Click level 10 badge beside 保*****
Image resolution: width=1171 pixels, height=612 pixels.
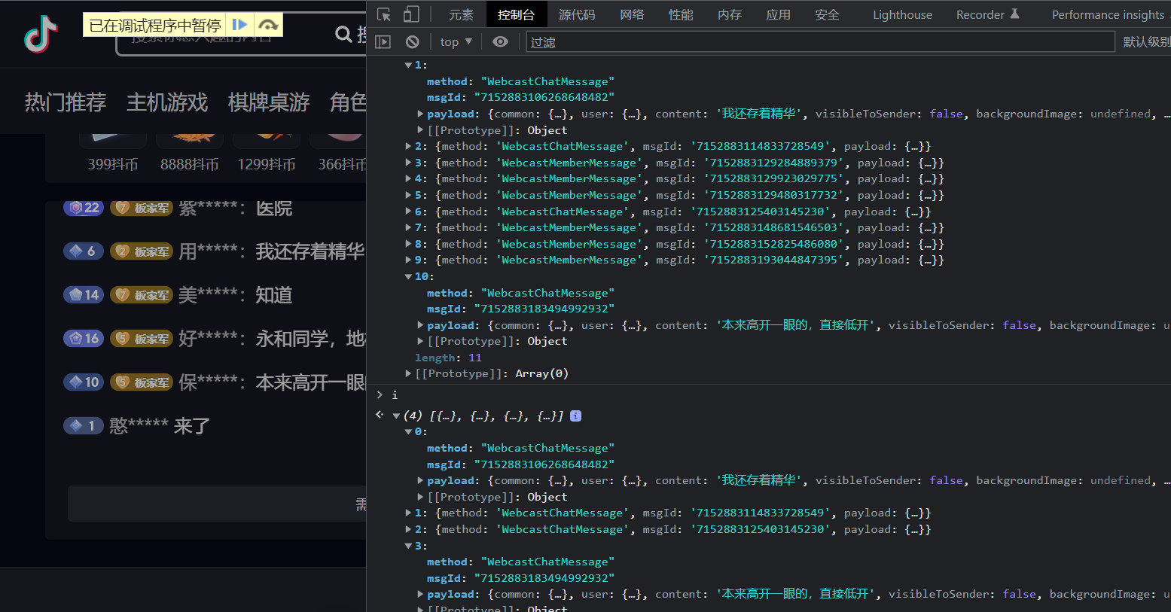[84, 382]
